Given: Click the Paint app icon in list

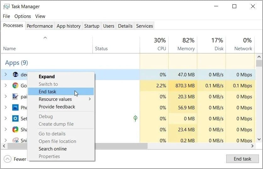Looking at the screenshot, I should point(15,96).
